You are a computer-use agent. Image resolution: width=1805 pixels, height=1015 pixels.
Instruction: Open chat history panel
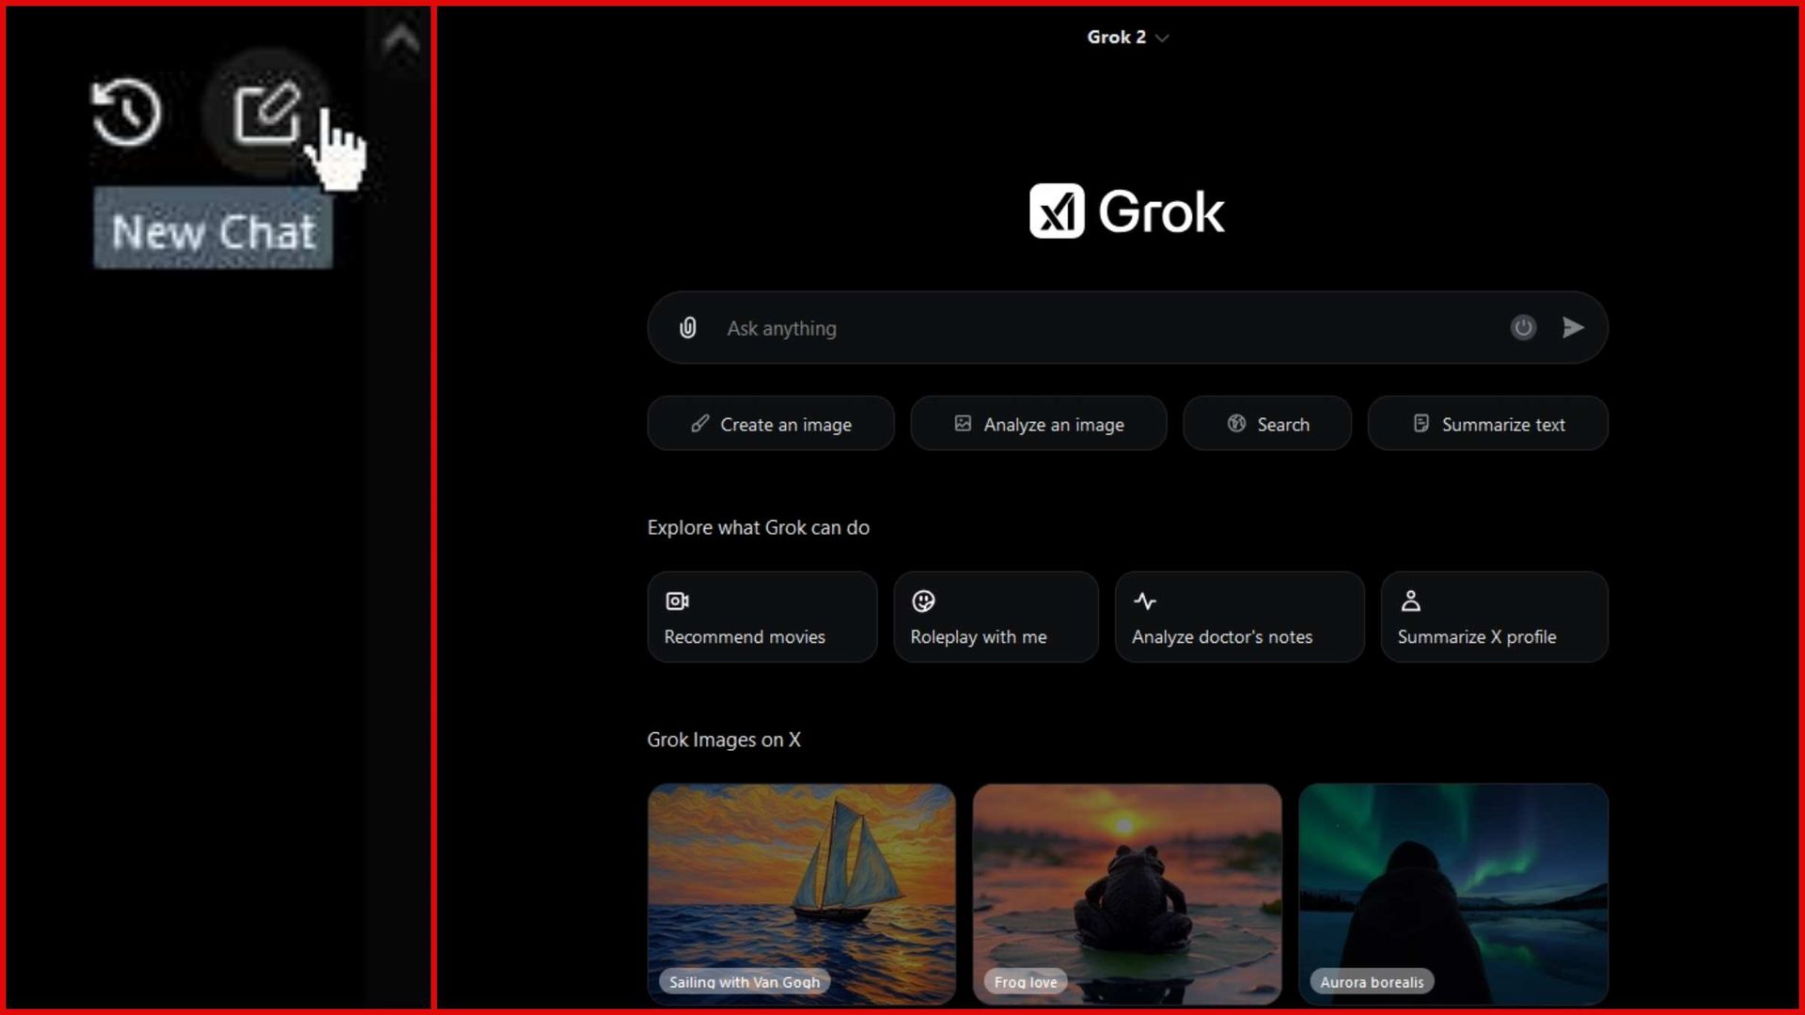[x=127, y=113]
